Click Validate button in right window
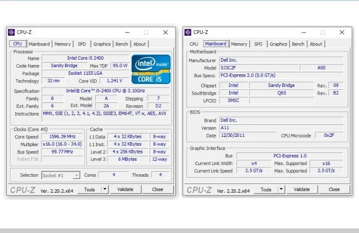 click(302, 189)
